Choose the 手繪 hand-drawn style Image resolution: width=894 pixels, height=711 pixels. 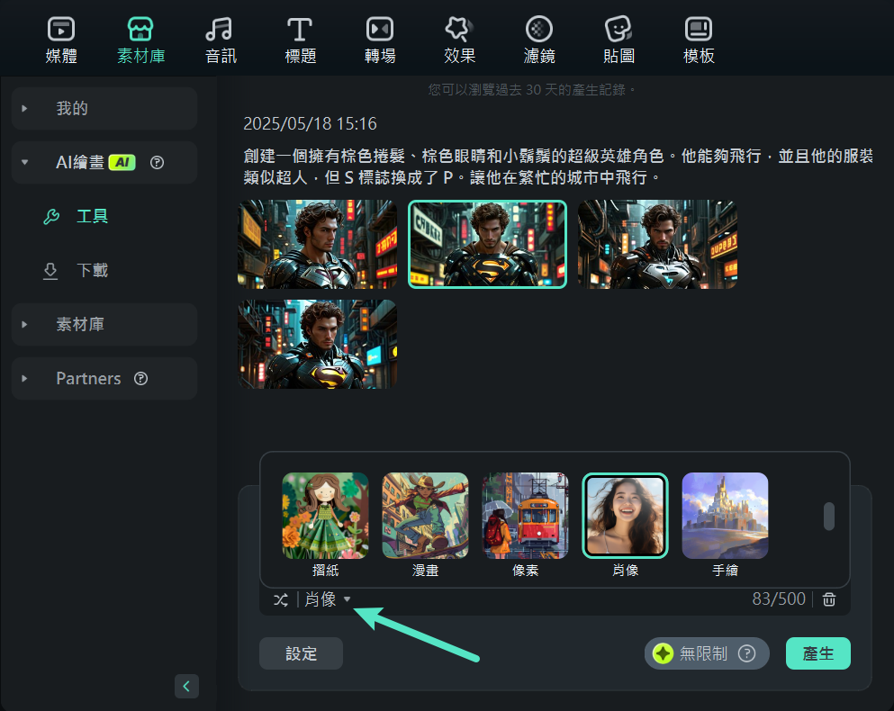[x=726, y=516]
